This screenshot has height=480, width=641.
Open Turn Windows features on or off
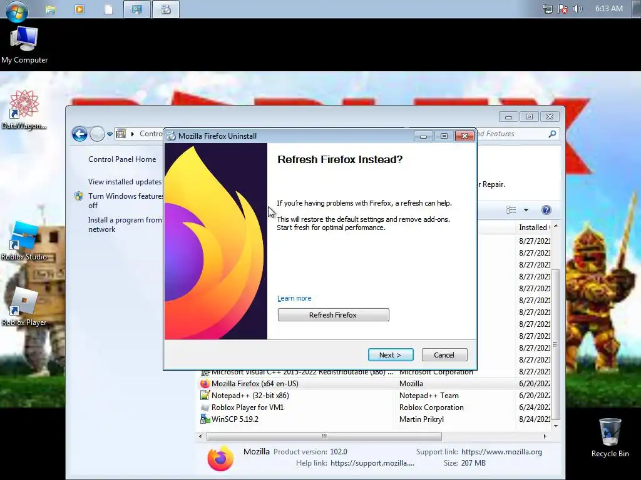point(125,201)
